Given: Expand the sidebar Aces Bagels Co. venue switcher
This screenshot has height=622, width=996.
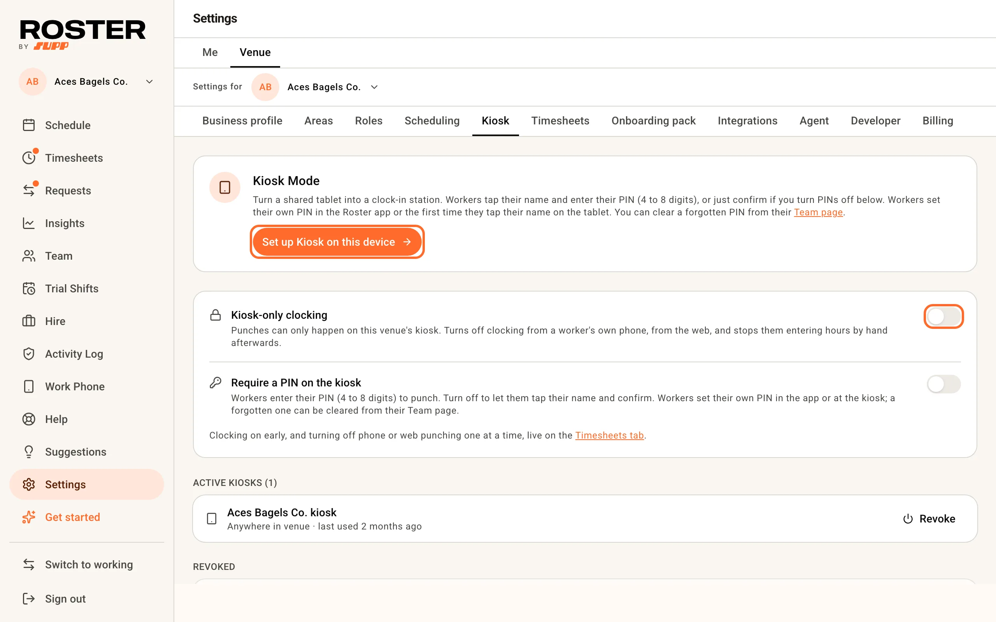Looking at the screenshot, I should (x=87, y=82).
